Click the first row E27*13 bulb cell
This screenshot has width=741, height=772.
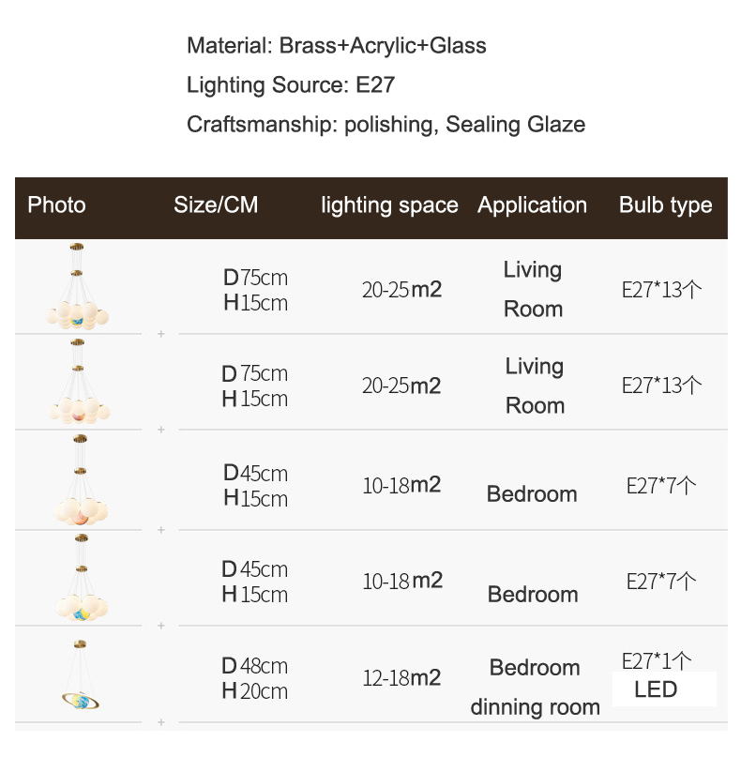(x=661, y=290)
